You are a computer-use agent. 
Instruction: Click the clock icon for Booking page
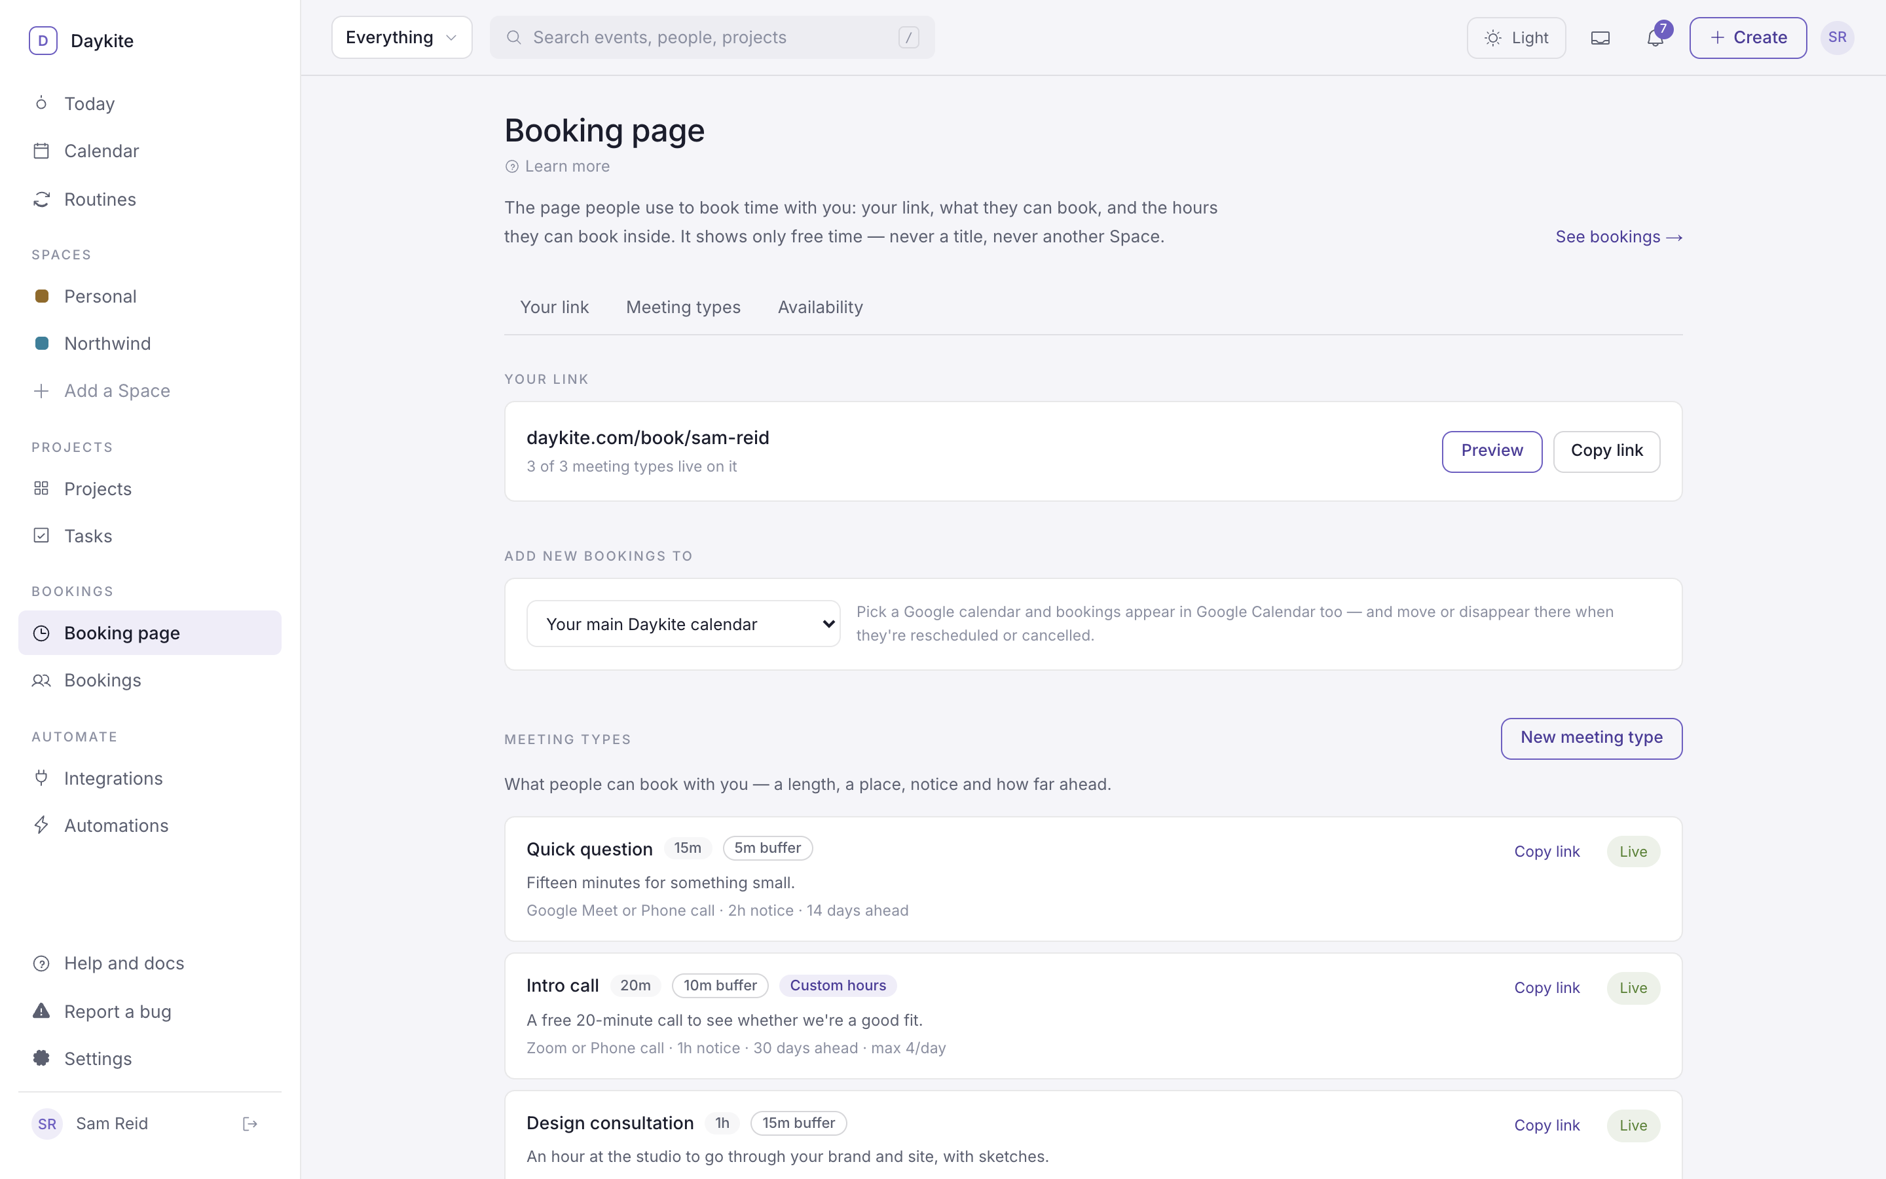click(41, 633)
